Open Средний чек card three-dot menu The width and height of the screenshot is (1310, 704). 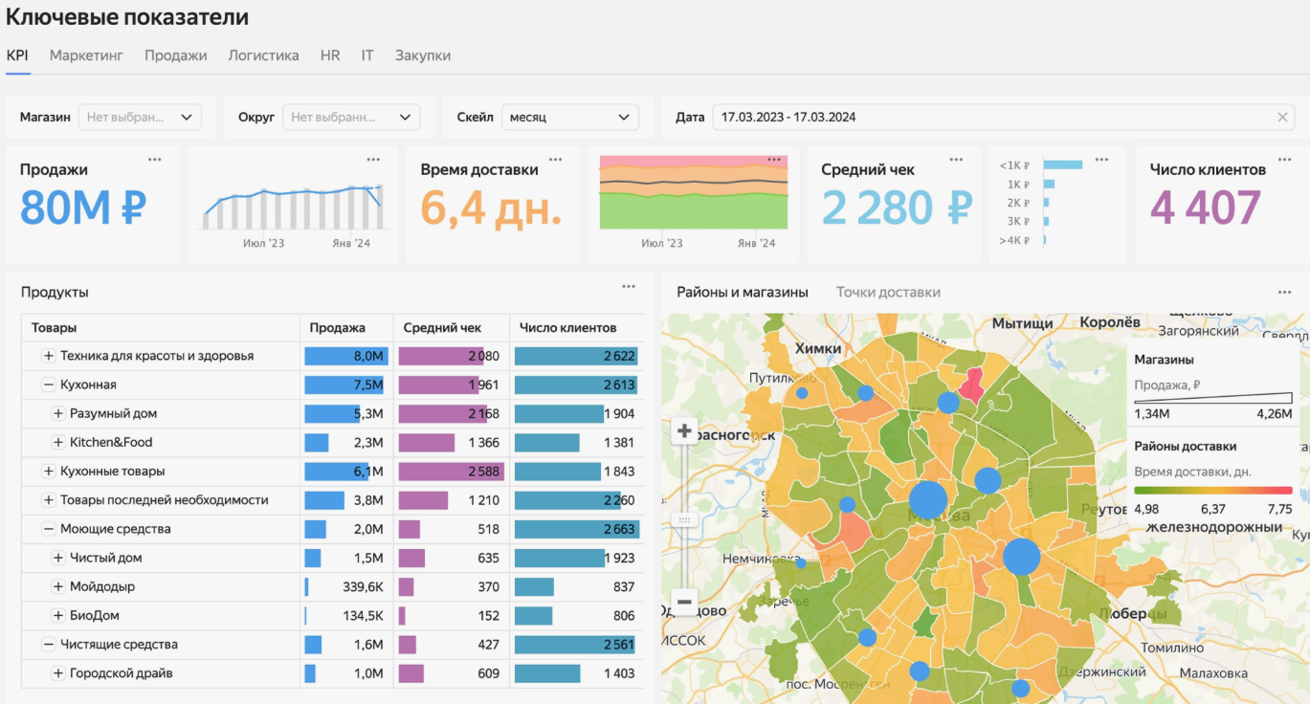[956, 160]
